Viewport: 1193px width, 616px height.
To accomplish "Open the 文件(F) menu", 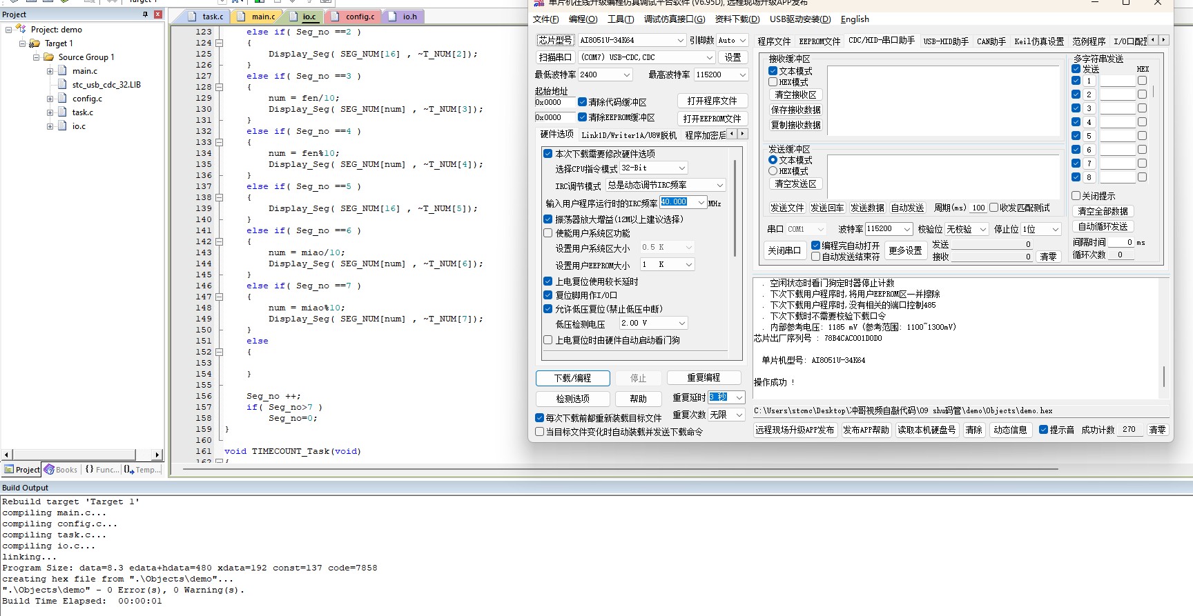I will point(545,19).
